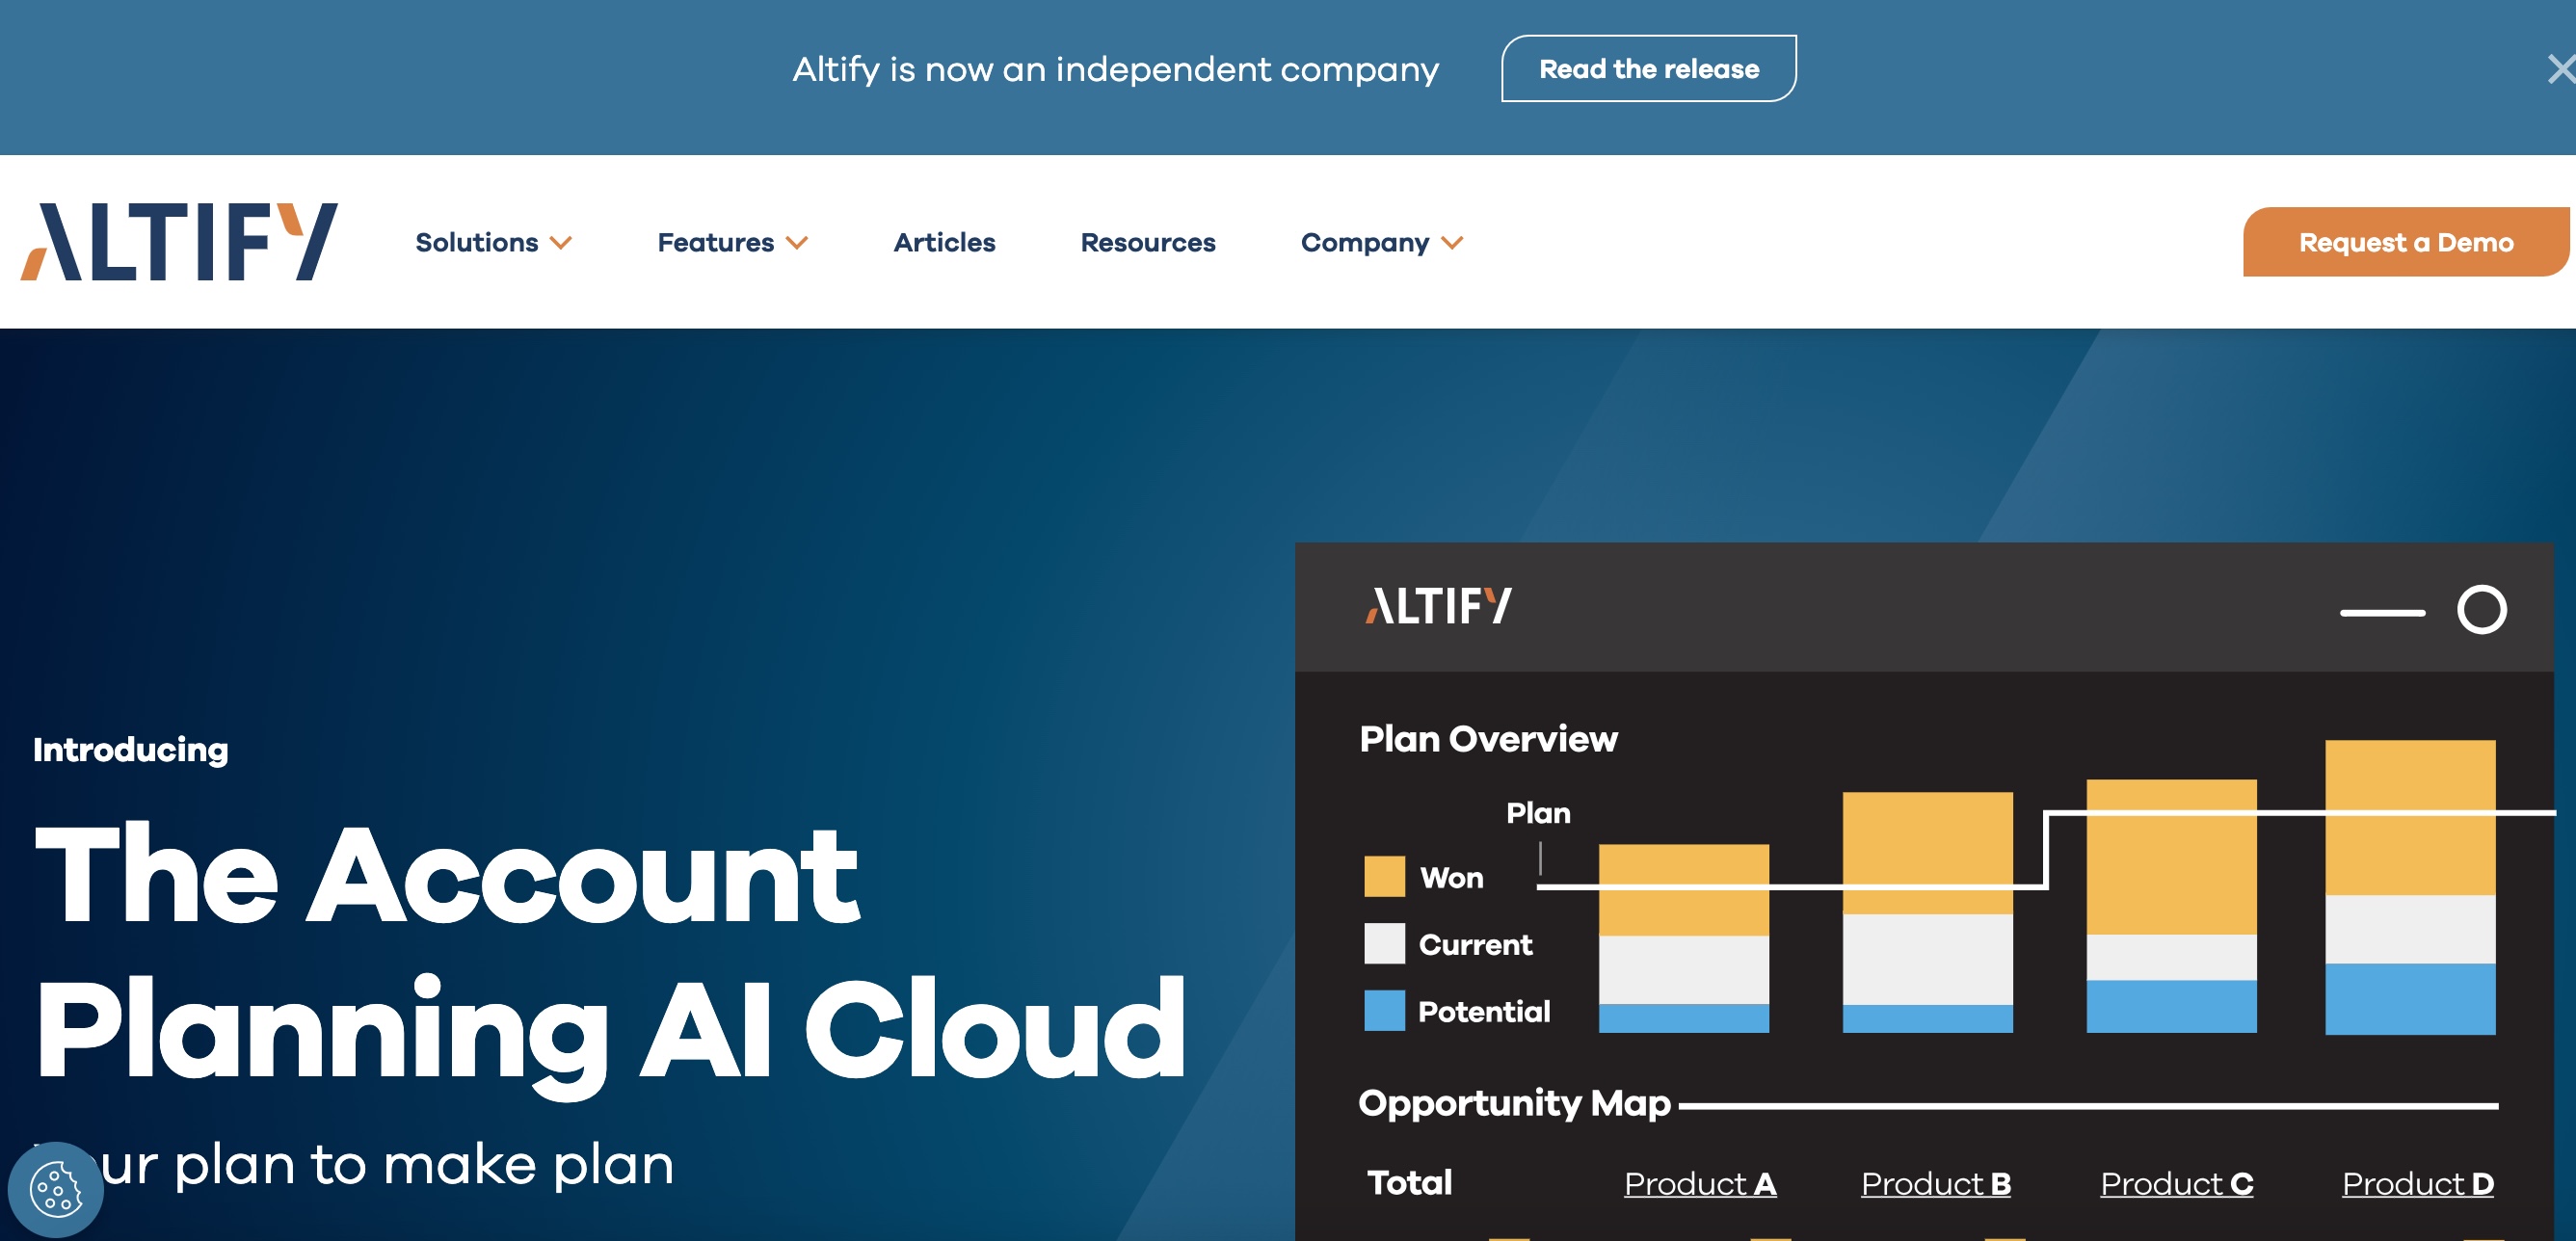
Task: Click the Potential legend label
Action: [x=1484, y=1011]
